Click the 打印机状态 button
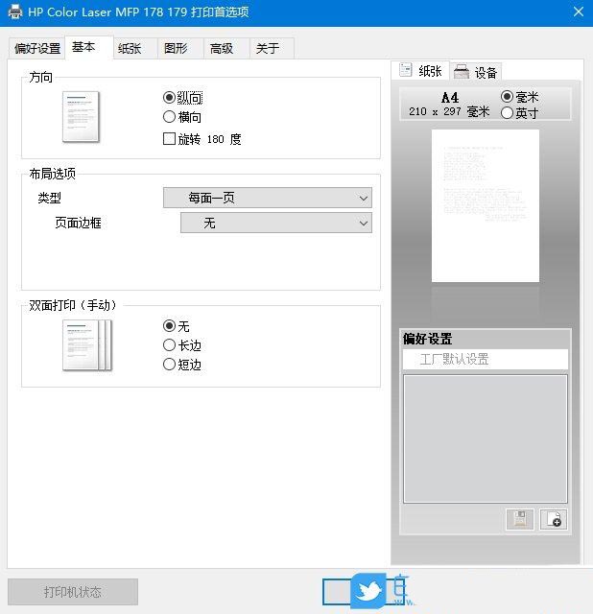The height and width of the screenshot is (614, 593). pyautogui.click(x=73, y=592)
